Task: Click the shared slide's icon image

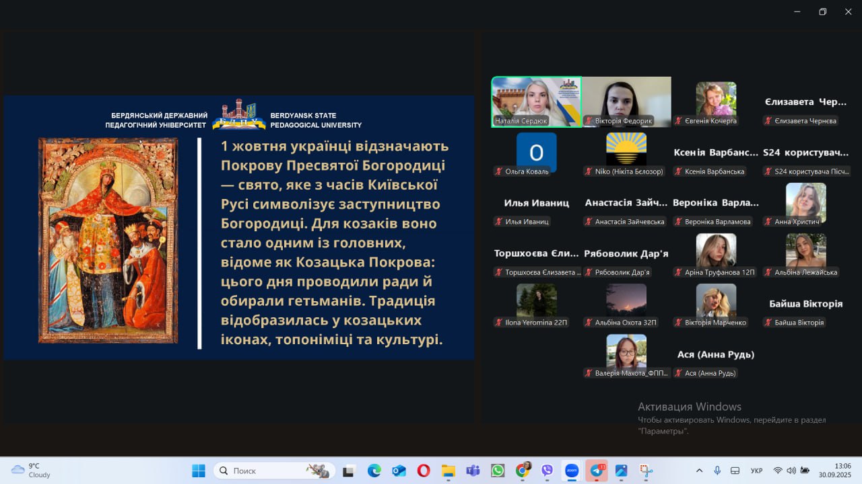Action: point(108,241)
